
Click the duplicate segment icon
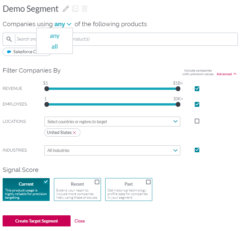click(75, 9)
